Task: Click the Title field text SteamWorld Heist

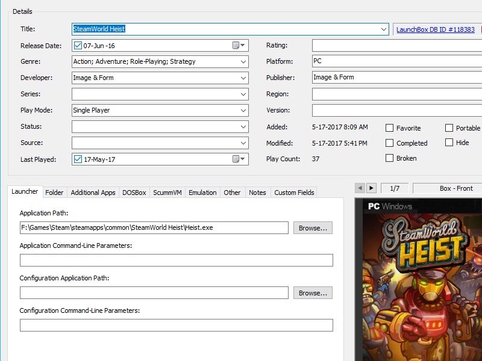Action: click(99, 29)
